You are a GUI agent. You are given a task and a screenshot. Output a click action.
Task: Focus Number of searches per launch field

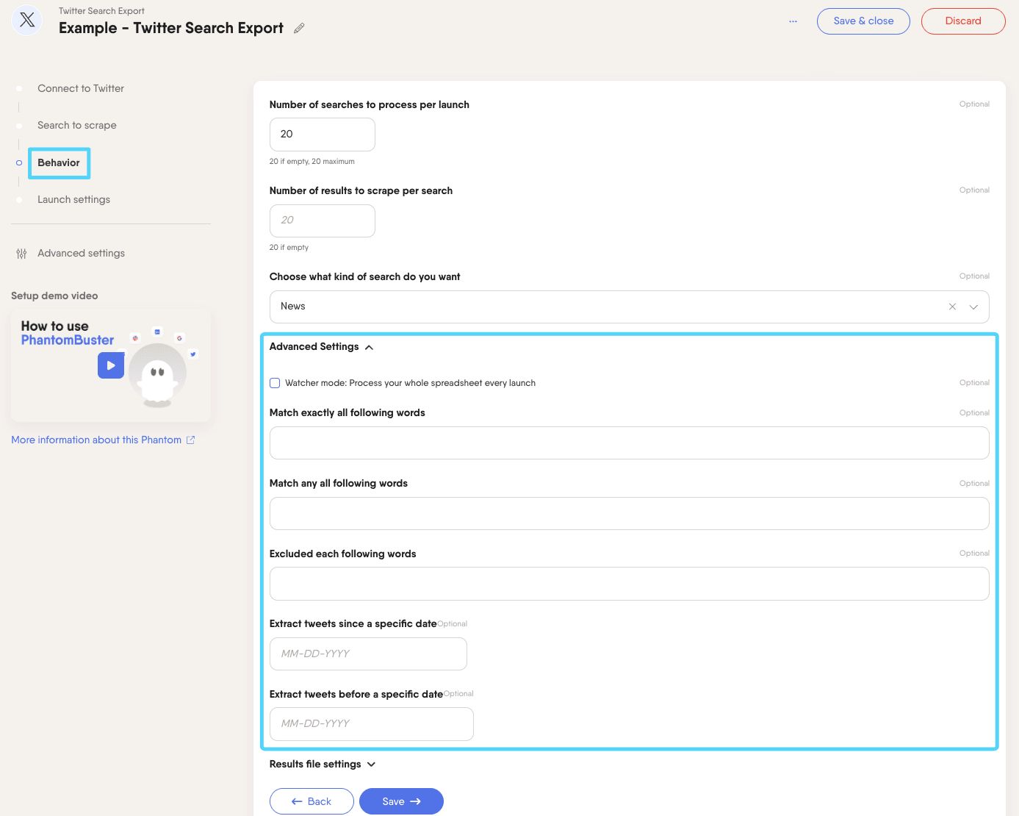pos(323,135)
